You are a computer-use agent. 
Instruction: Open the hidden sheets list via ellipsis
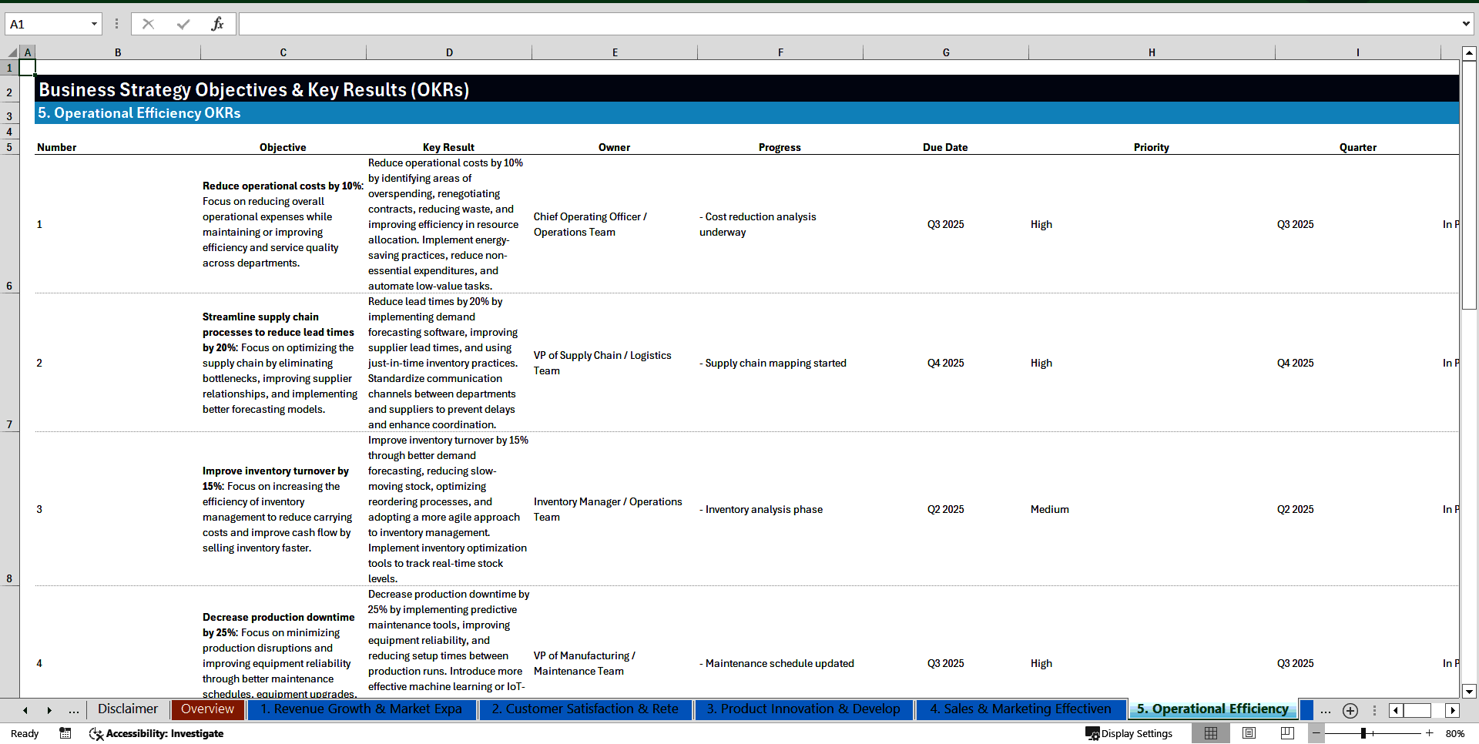74,710
